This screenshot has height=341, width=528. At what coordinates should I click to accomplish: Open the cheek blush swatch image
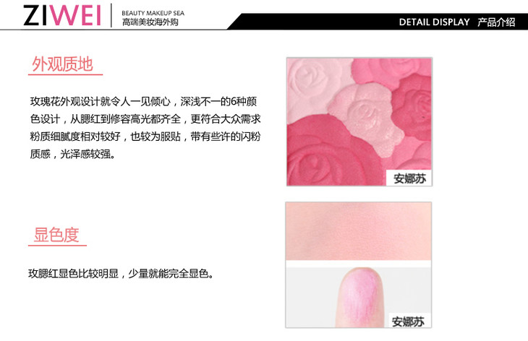[x=359, y=231]
